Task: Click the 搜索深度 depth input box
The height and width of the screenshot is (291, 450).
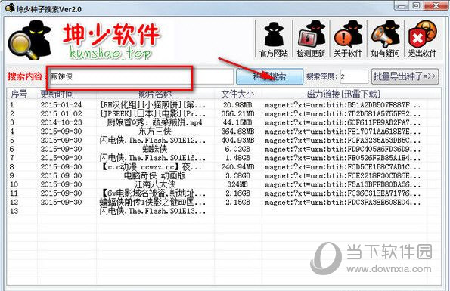Action: (354, 76)
